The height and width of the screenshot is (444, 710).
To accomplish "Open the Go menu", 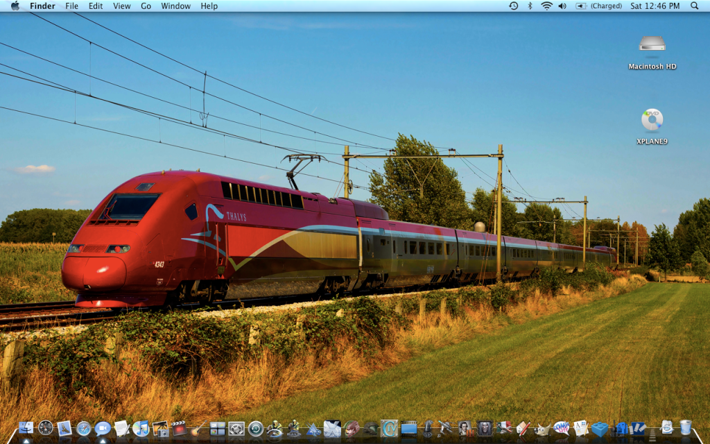I will [x=146, y=6].
